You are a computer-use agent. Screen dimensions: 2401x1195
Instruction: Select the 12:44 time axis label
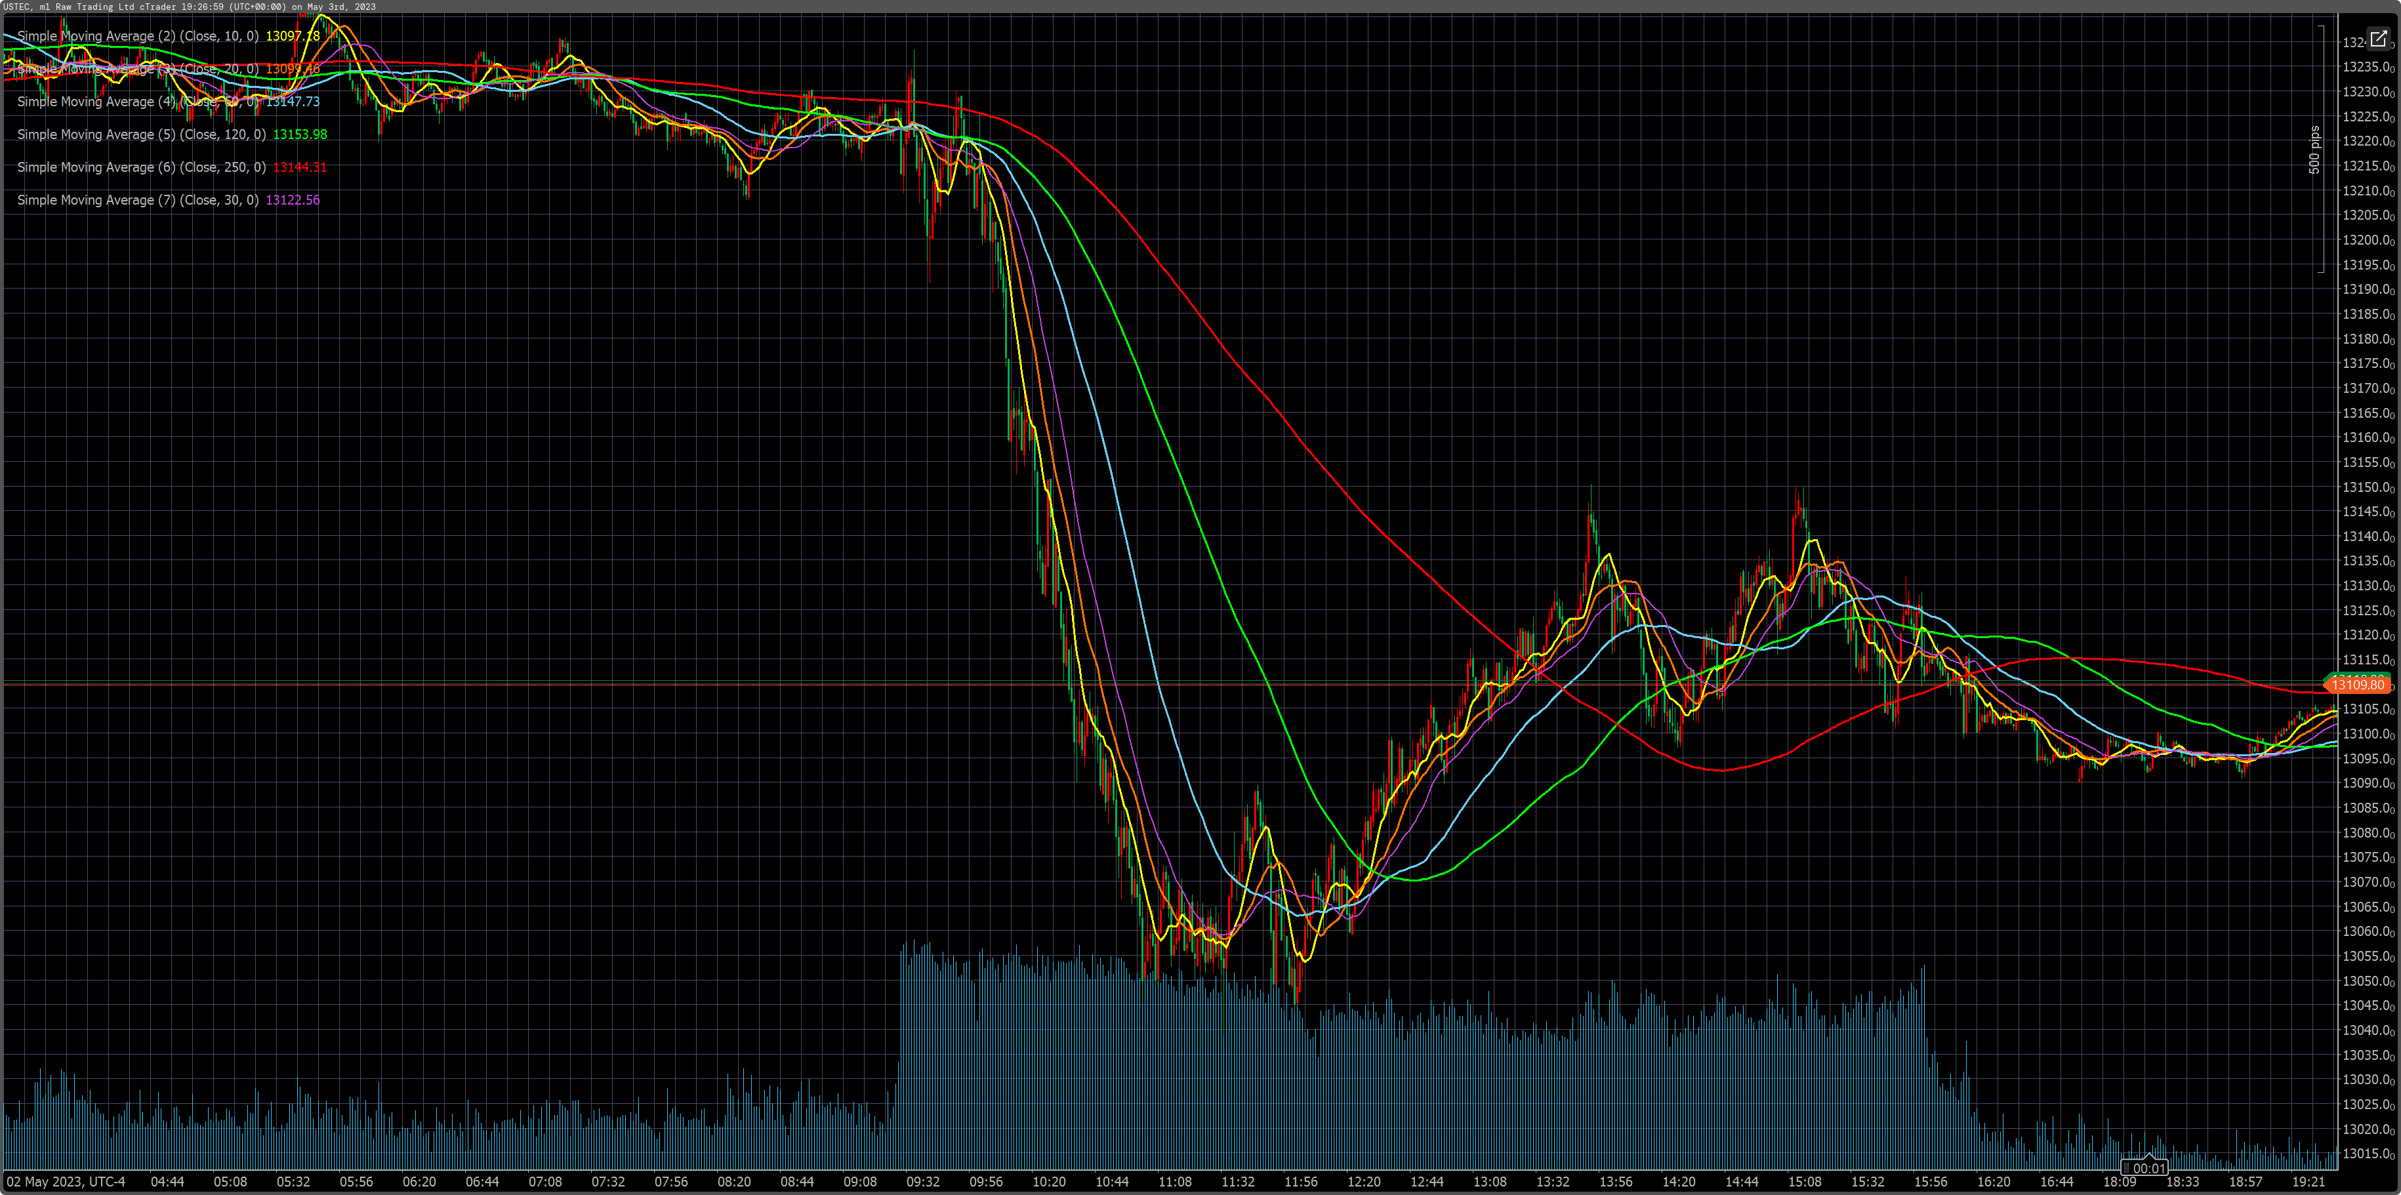[1428, 1182]
